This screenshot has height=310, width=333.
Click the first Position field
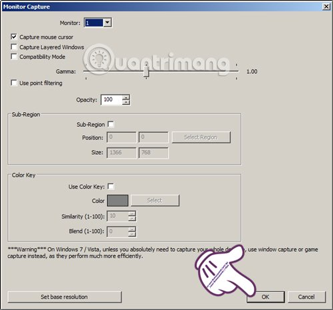click(x=122, y=137)
